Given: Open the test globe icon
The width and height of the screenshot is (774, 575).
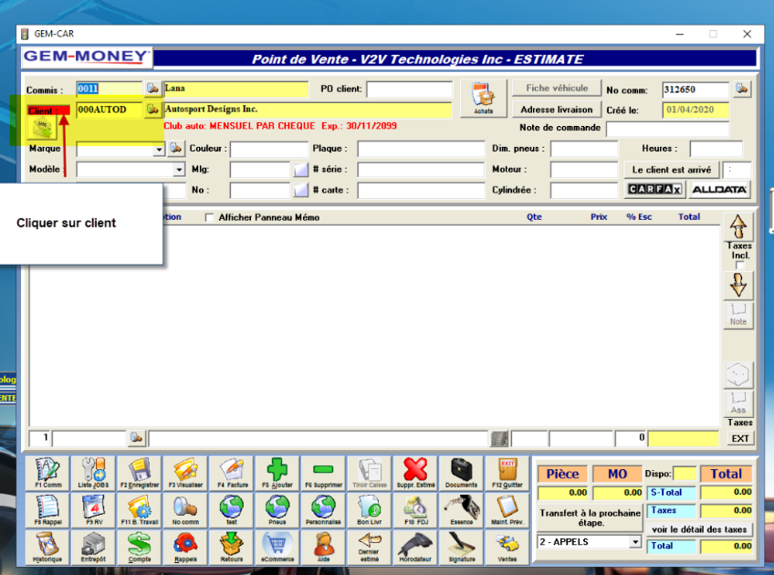Looking at the screenshot, I should tap(232, 510).
